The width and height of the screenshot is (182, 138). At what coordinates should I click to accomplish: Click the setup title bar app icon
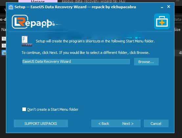[x=11, y=7]
